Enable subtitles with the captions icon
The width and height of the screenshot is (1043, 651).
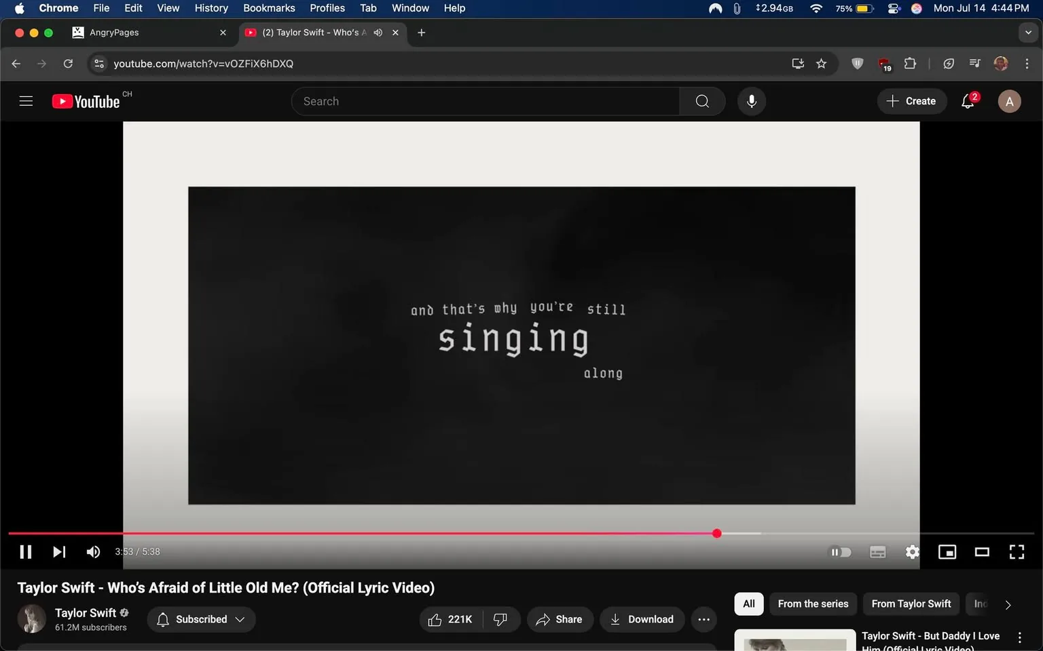(877, 551)
